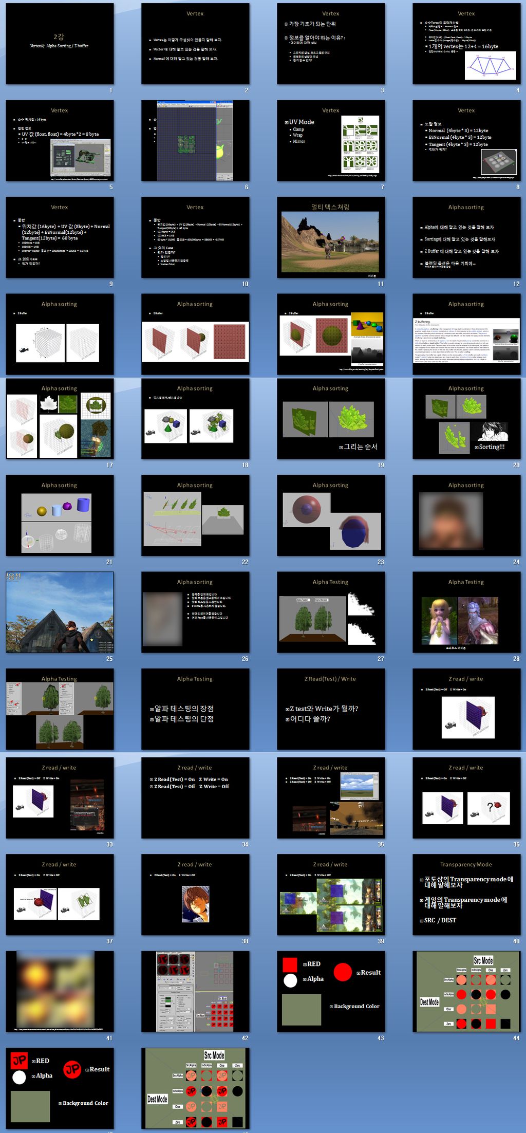Select slide 5 with UV float 8 byte

(60, 140)
